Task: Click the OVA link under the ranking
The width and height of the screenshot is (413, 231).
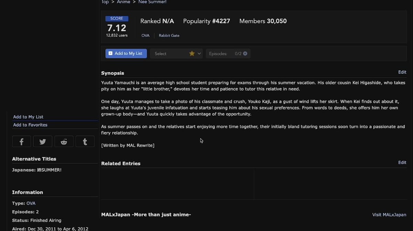Action: (145, 35)
